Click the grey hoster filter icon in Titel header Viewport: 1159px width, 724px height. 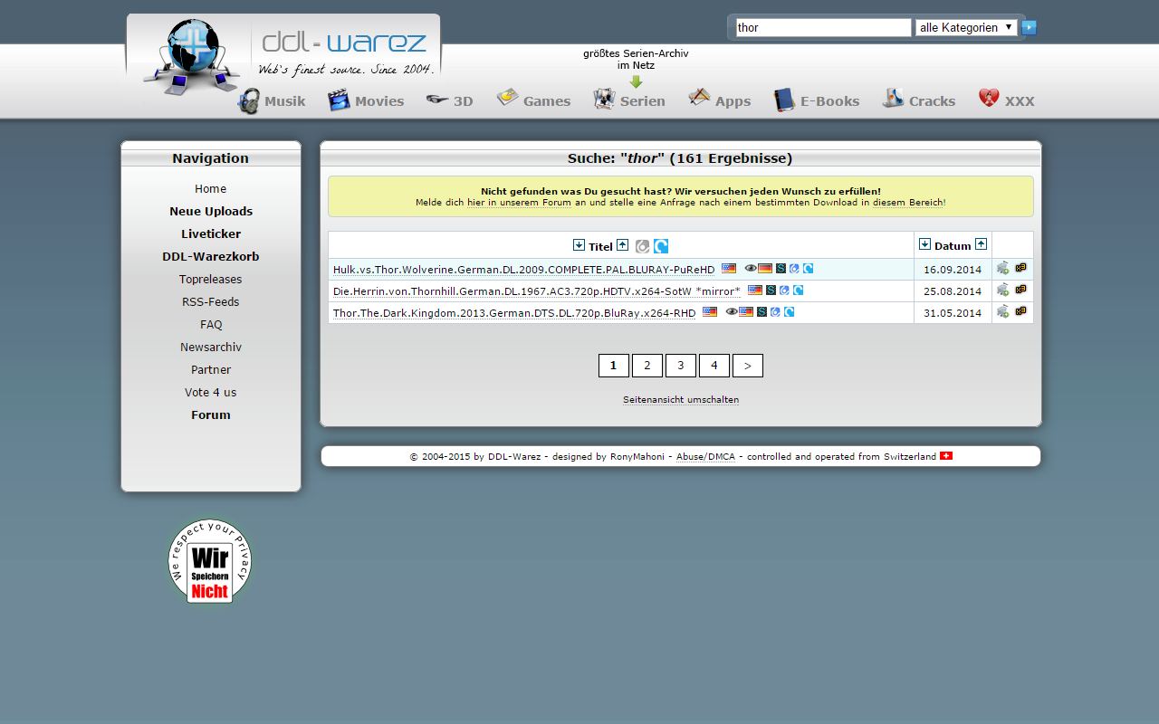pos(642,246)
